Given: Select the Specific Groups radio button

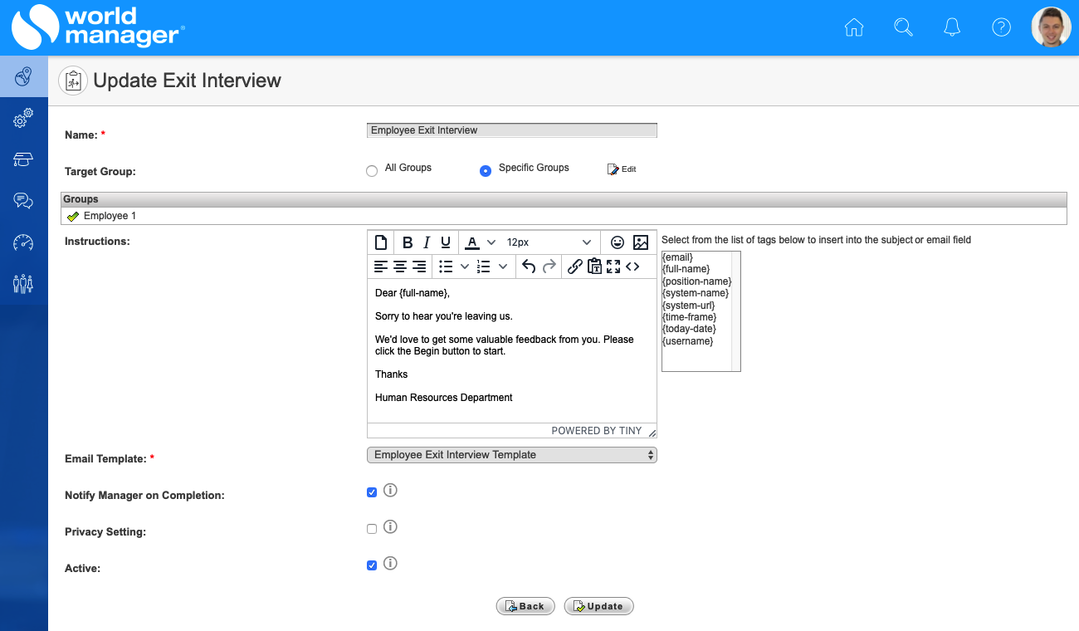Looking at the screenshot, I should (x=486, y=171).
